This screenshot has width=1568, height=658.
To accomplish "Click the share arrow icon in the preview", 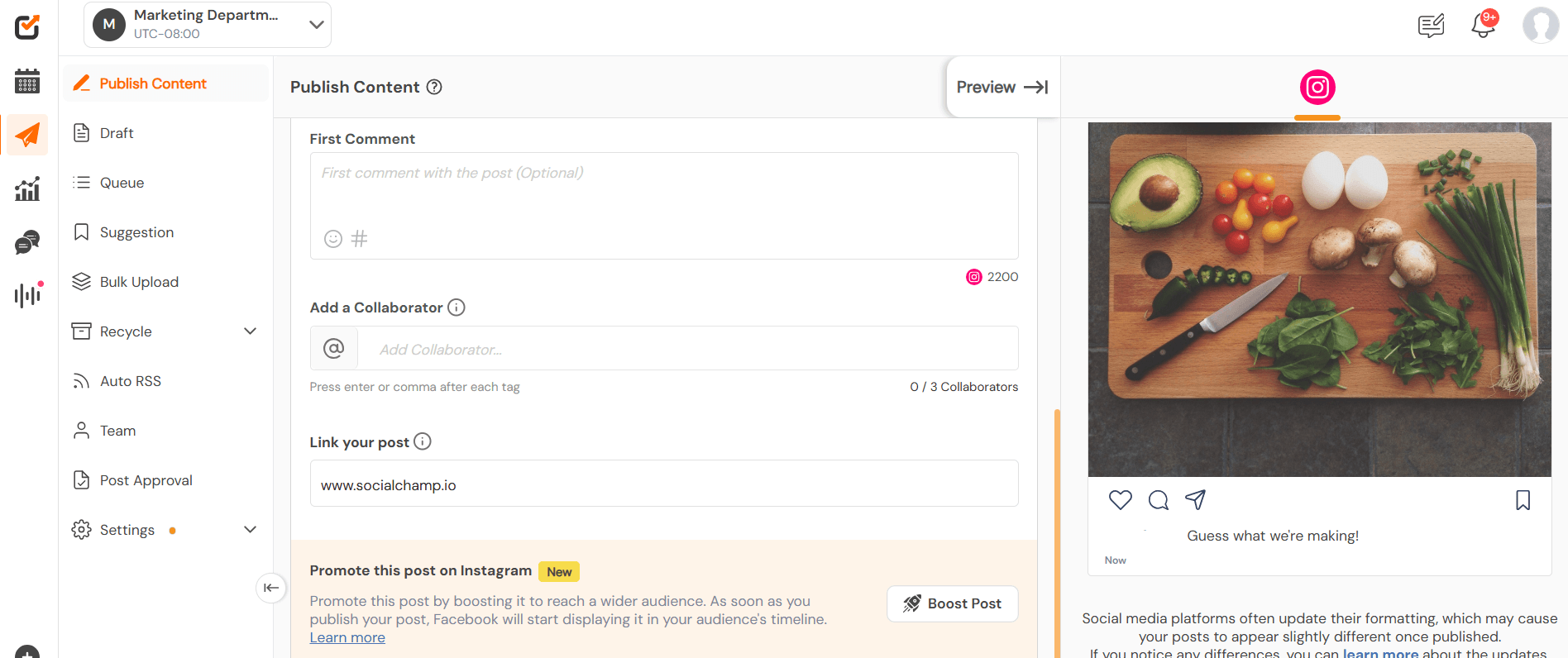I will (x=1196, y=499).
